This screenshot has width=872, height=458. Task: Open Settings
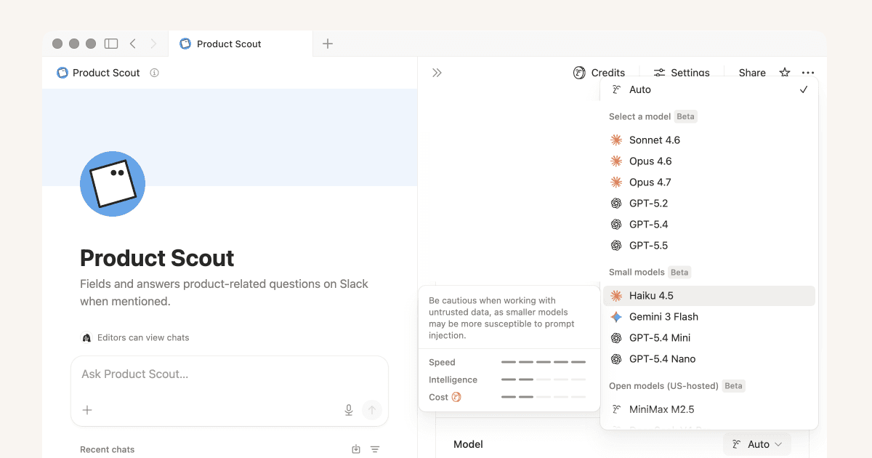click(682, 73)
